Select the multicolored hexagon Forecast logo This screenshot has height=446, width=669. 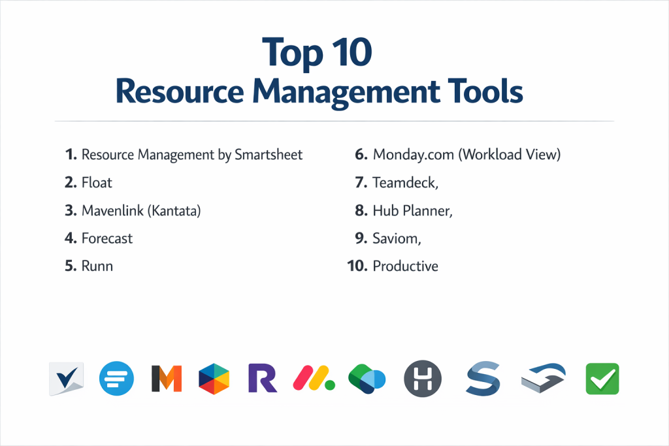click(215, 378)
